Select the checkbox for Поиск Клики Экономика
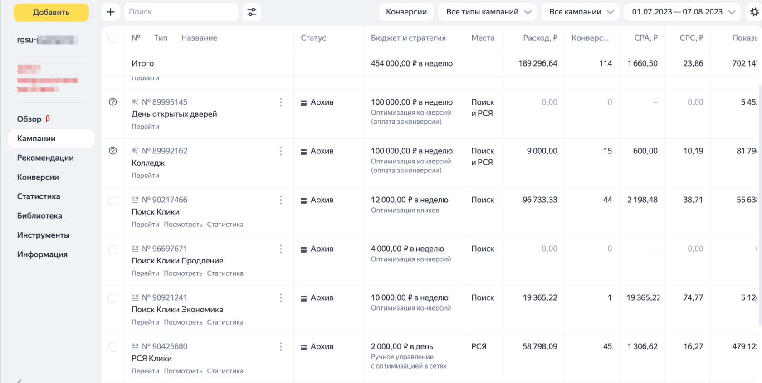Viewport: 762px width, 383px height. coord(113,298)
